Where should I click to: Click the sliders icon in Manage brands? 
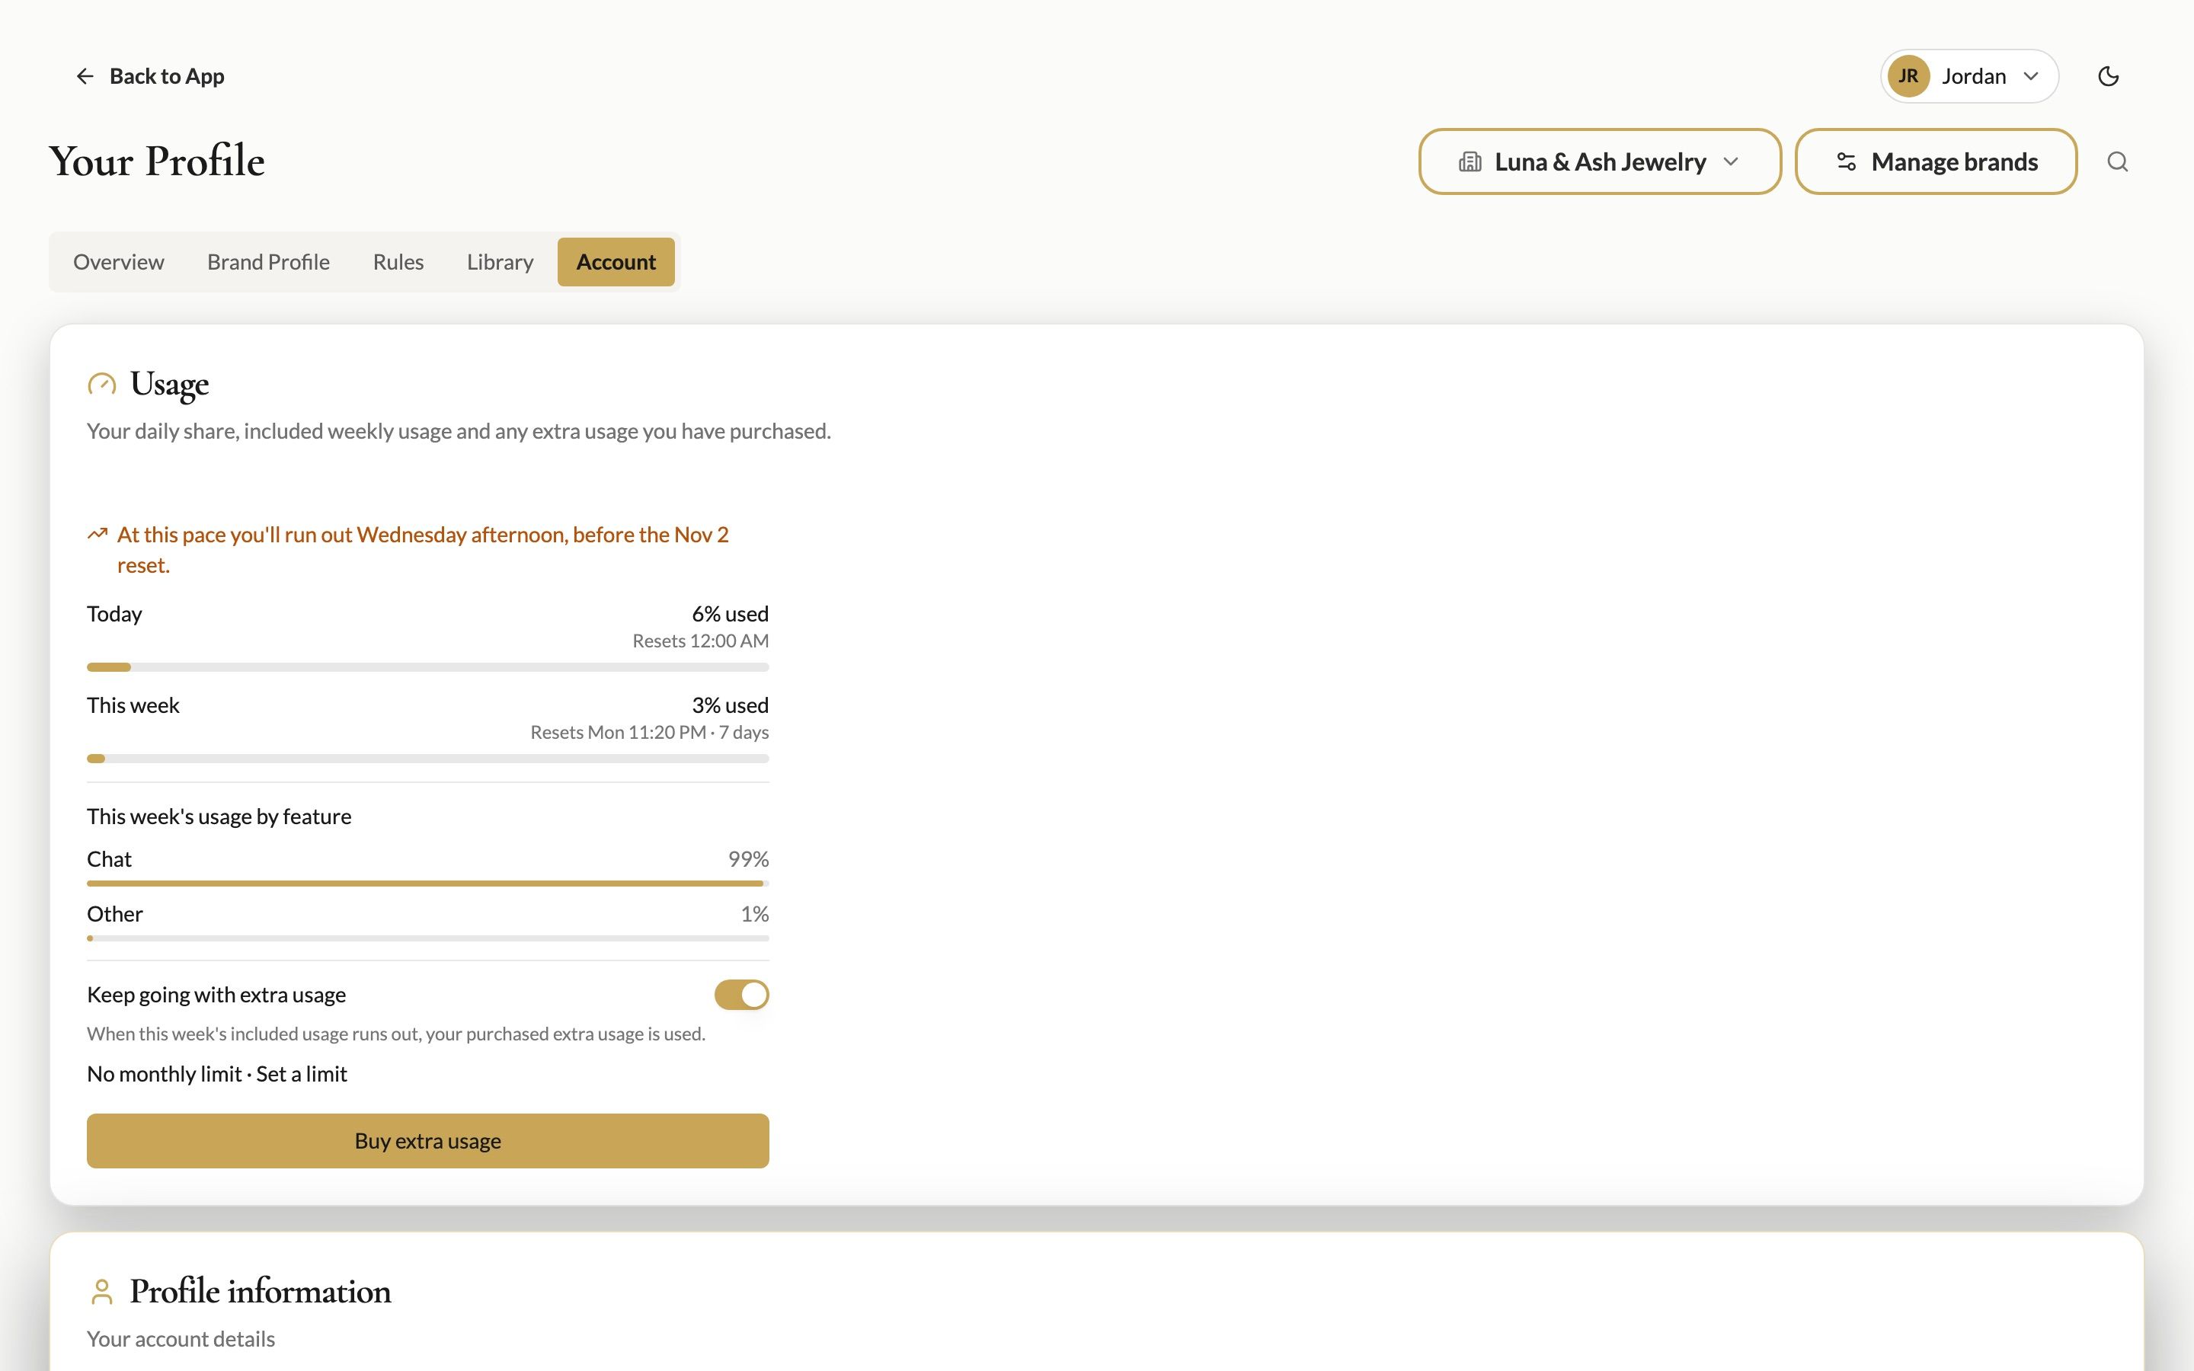(x=1846, y=161)
